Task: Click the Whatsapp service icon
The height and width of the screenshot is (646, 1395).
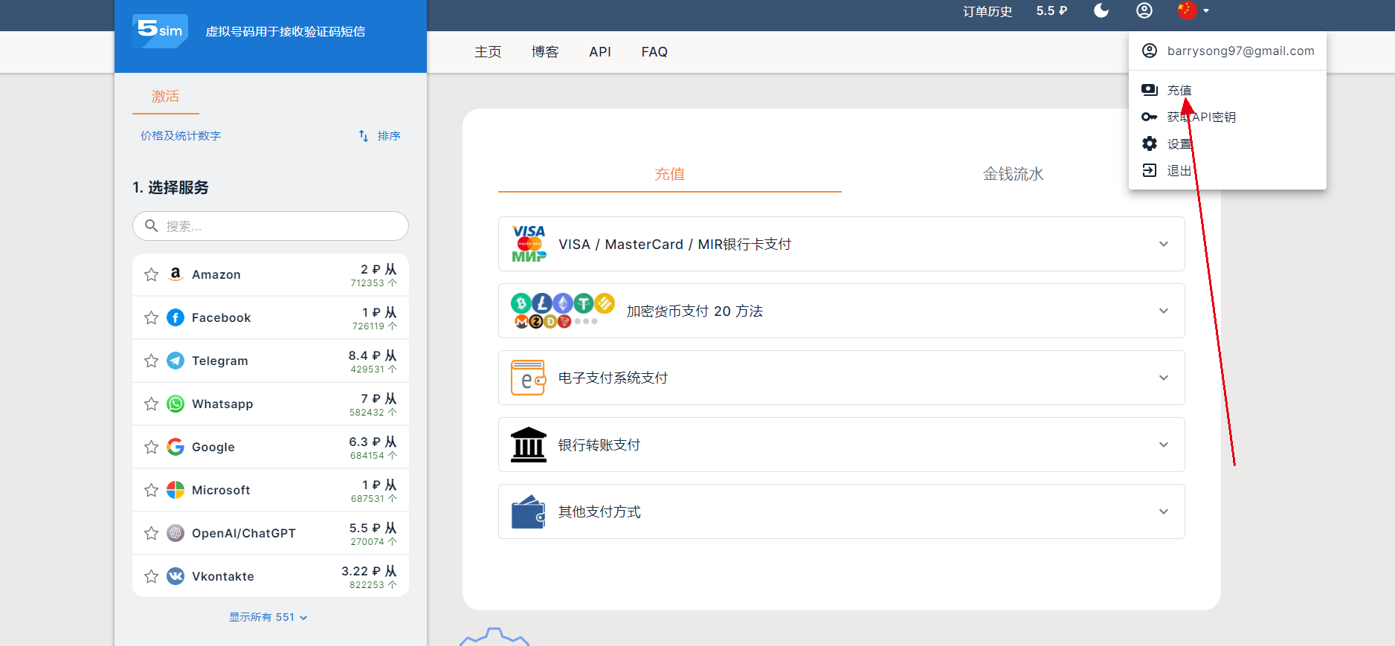Action: point(175,404)
